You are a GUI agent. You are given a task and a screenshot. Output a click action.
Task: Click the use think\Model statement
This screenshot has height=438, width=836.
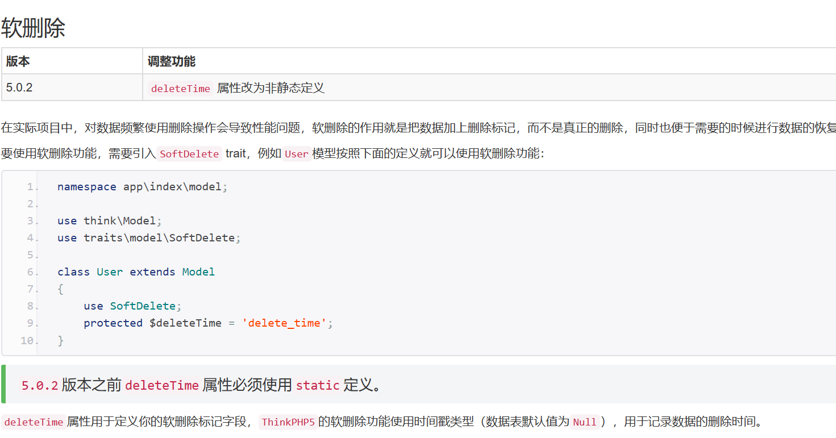[109, 220]
